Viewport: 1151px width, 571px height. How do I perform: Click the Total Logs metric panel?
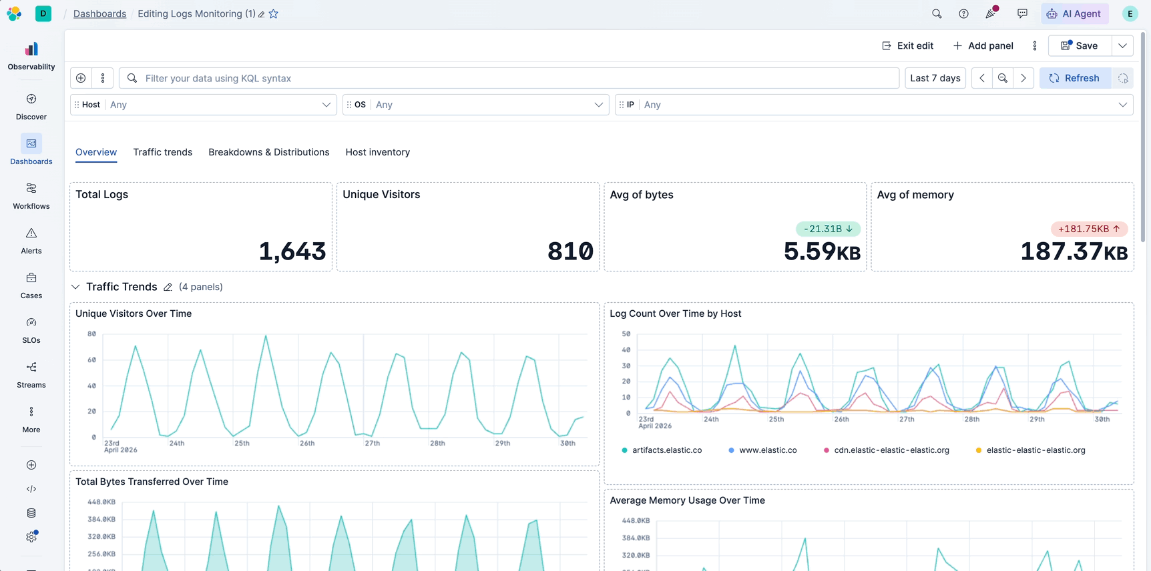(x=201, y=227)
